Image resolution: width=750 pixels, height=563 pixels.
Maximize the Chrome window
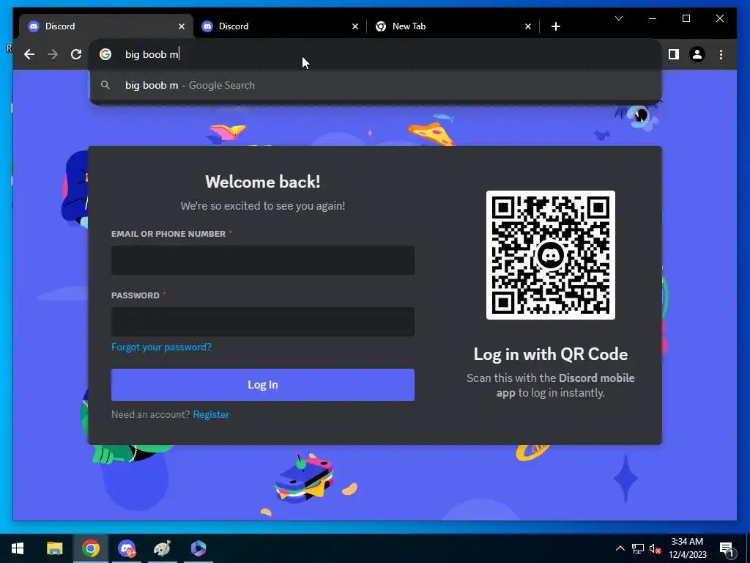[x=686, y=18]
